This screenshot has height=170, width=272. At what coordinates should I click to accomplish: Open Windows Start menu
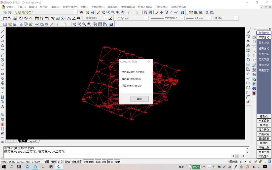4,167
